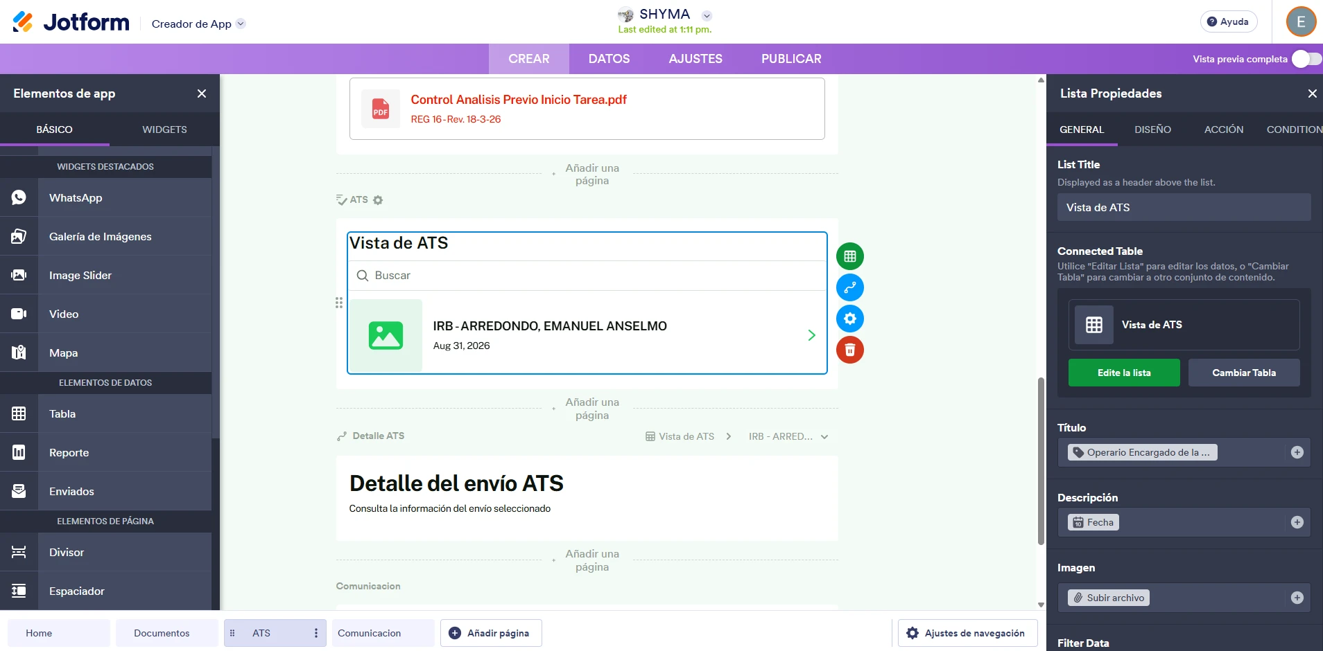This screenshot has width=1323, height=651.
Task: Add the Mapa element icon
Action: (x=19, y=353)
